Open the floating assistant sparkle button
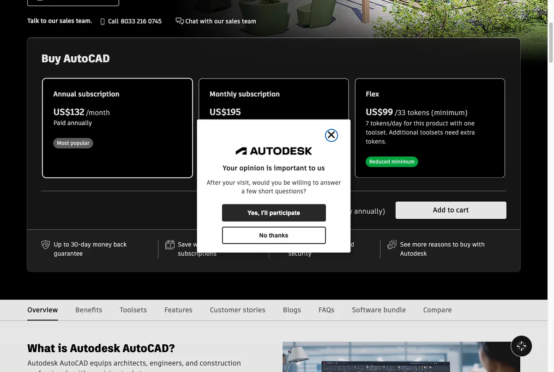 [x=521, y=346]
